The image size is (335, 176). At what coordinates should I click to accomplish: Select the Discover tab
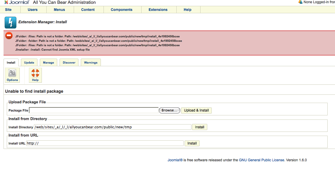(x=69, y=62)
